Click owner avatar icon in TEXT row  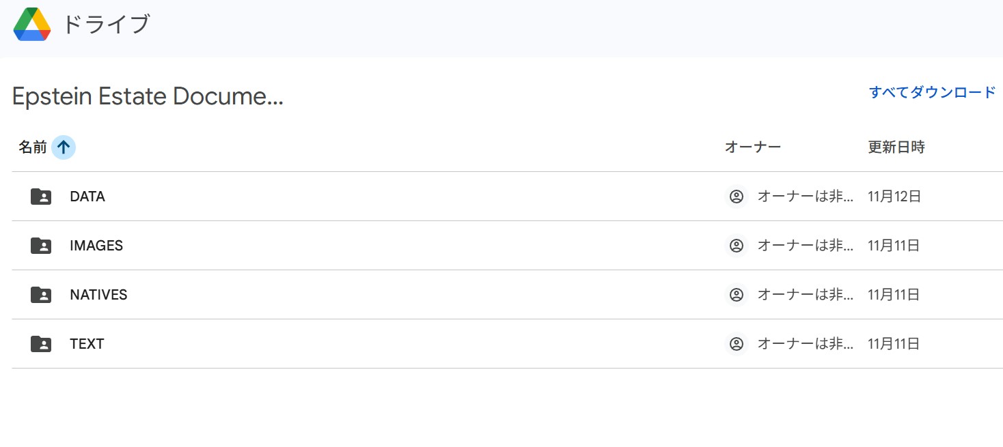pyautogui.click(x=736, y=344)
